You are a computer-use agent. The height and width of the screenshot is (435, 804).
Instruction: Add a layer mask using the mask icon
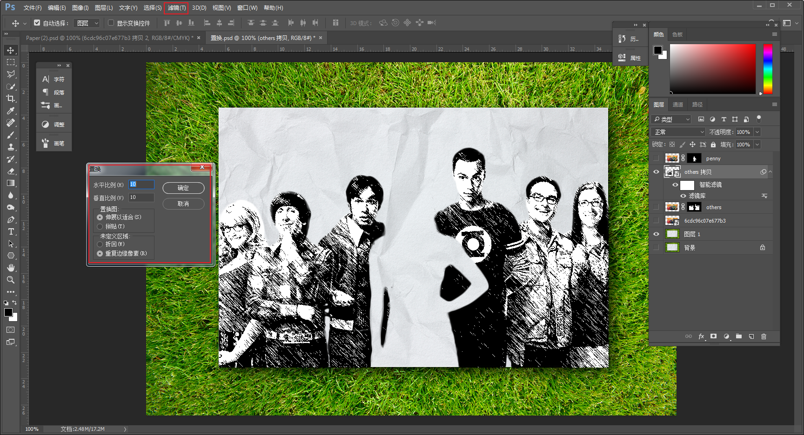[713, 336]
